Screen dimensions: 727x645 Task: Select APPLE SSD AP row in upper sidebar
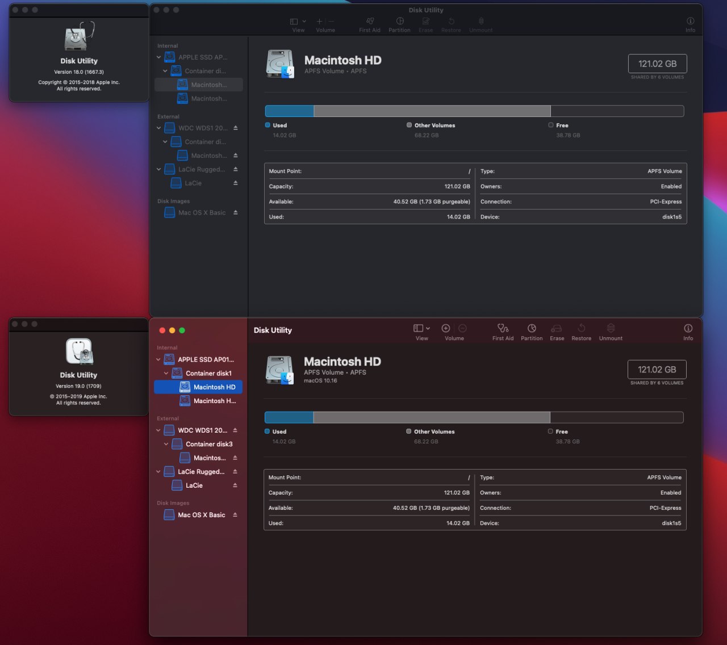(x=199, y=57)
